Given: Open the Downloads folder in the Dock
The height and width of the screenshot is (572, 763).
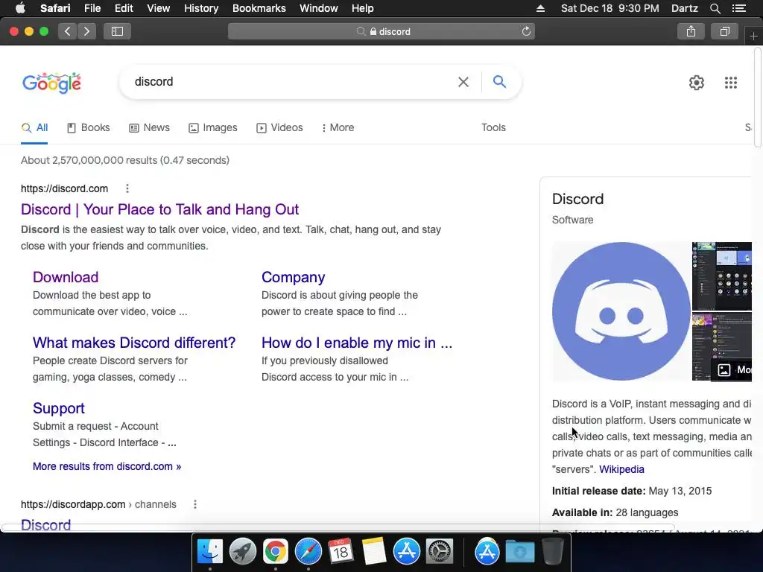Looking at the screenshot, I should point(519,552).
